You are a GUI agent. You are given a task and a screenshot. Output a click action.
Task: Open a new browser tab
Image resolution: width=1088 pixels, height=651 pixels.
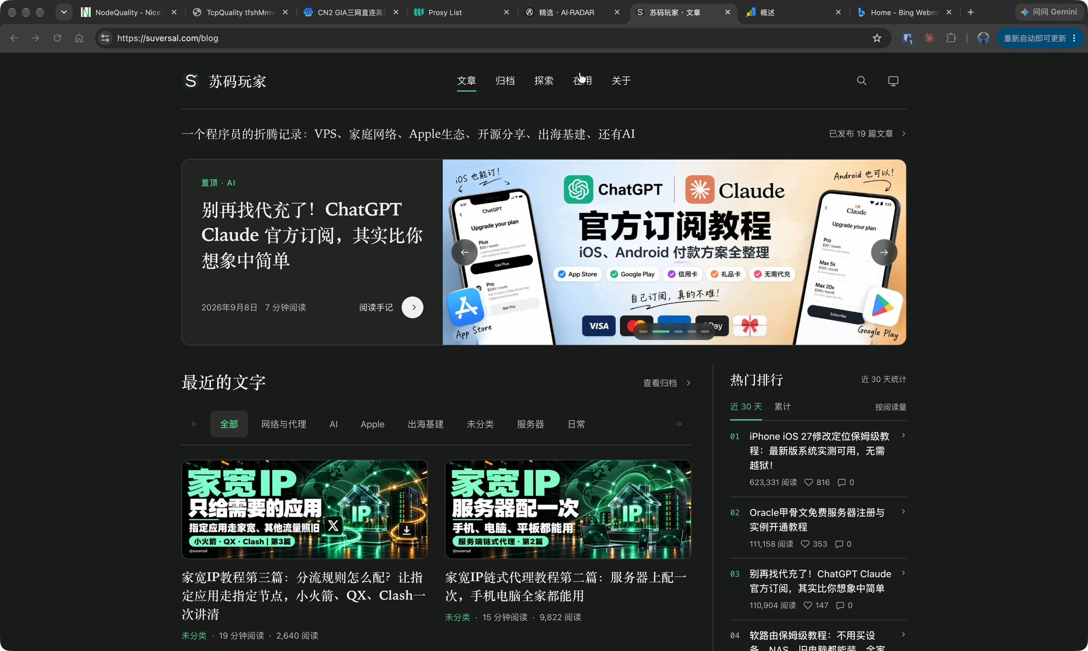tap(971, 12)
